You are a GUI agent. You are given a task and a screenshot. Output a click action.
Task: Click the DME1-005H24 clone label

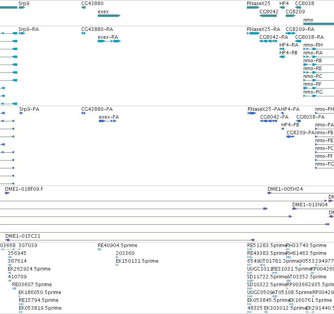tap(285, 189)
